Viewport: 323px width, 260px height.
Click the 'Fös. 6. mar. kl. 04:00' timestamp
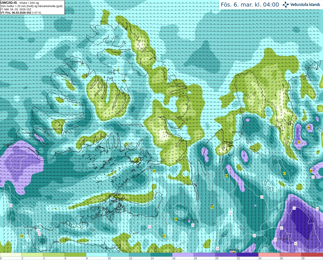click(x=250, y=5)
